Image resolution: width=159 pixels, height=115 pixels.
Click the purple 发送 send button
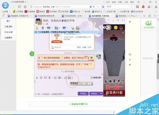(x=94, y=93)
